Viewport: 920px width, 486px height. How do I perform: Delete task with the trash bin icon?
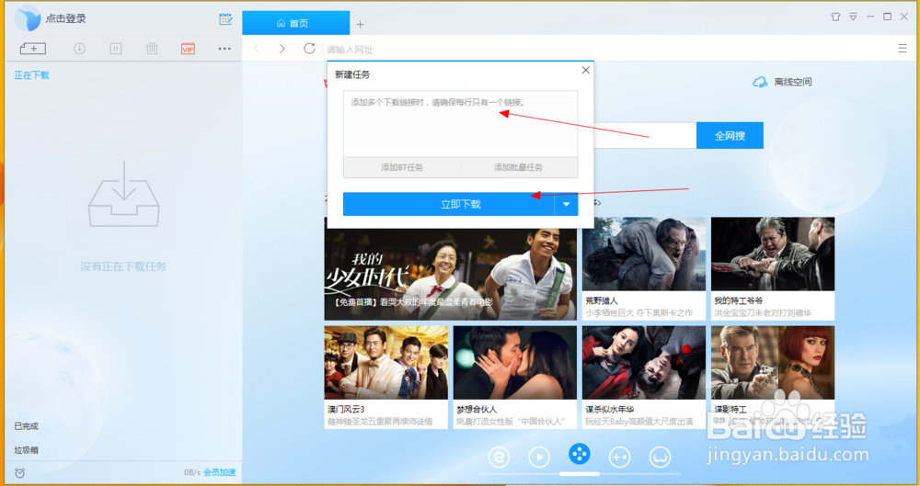152,49
